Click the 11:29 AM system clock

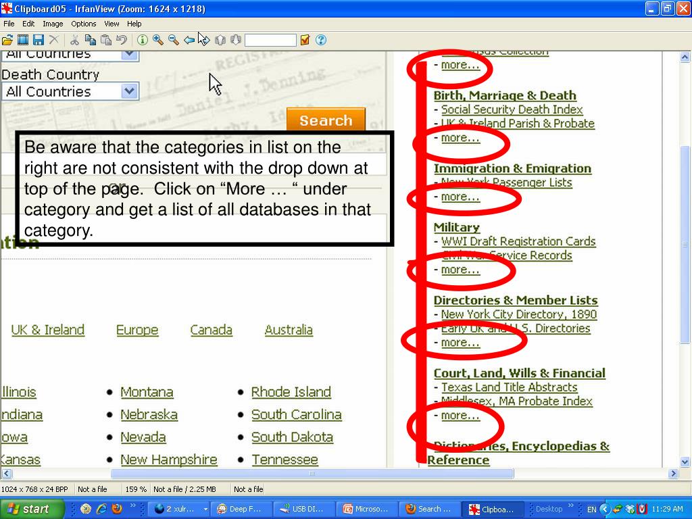pos(667,510)
